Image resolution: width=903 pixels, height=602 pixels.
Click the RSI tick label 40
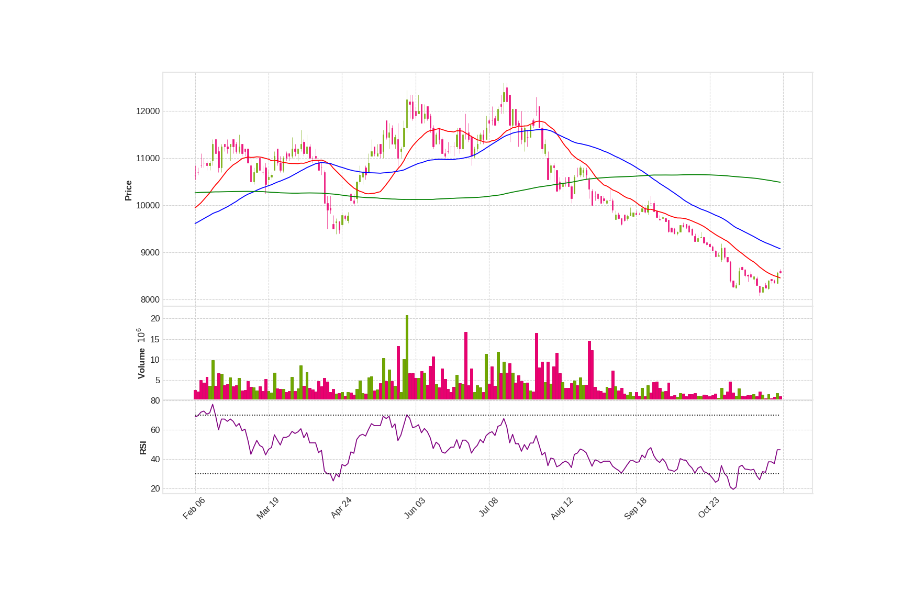[155, 459]
